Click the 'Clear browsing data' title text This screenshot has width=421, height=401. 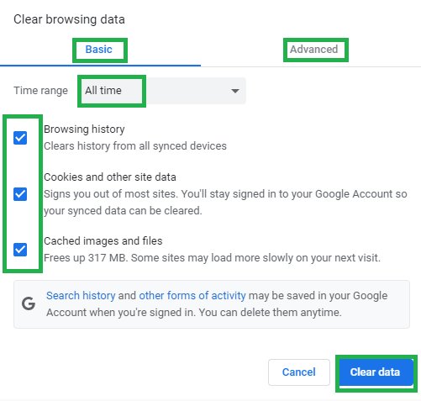pos(69,19)
